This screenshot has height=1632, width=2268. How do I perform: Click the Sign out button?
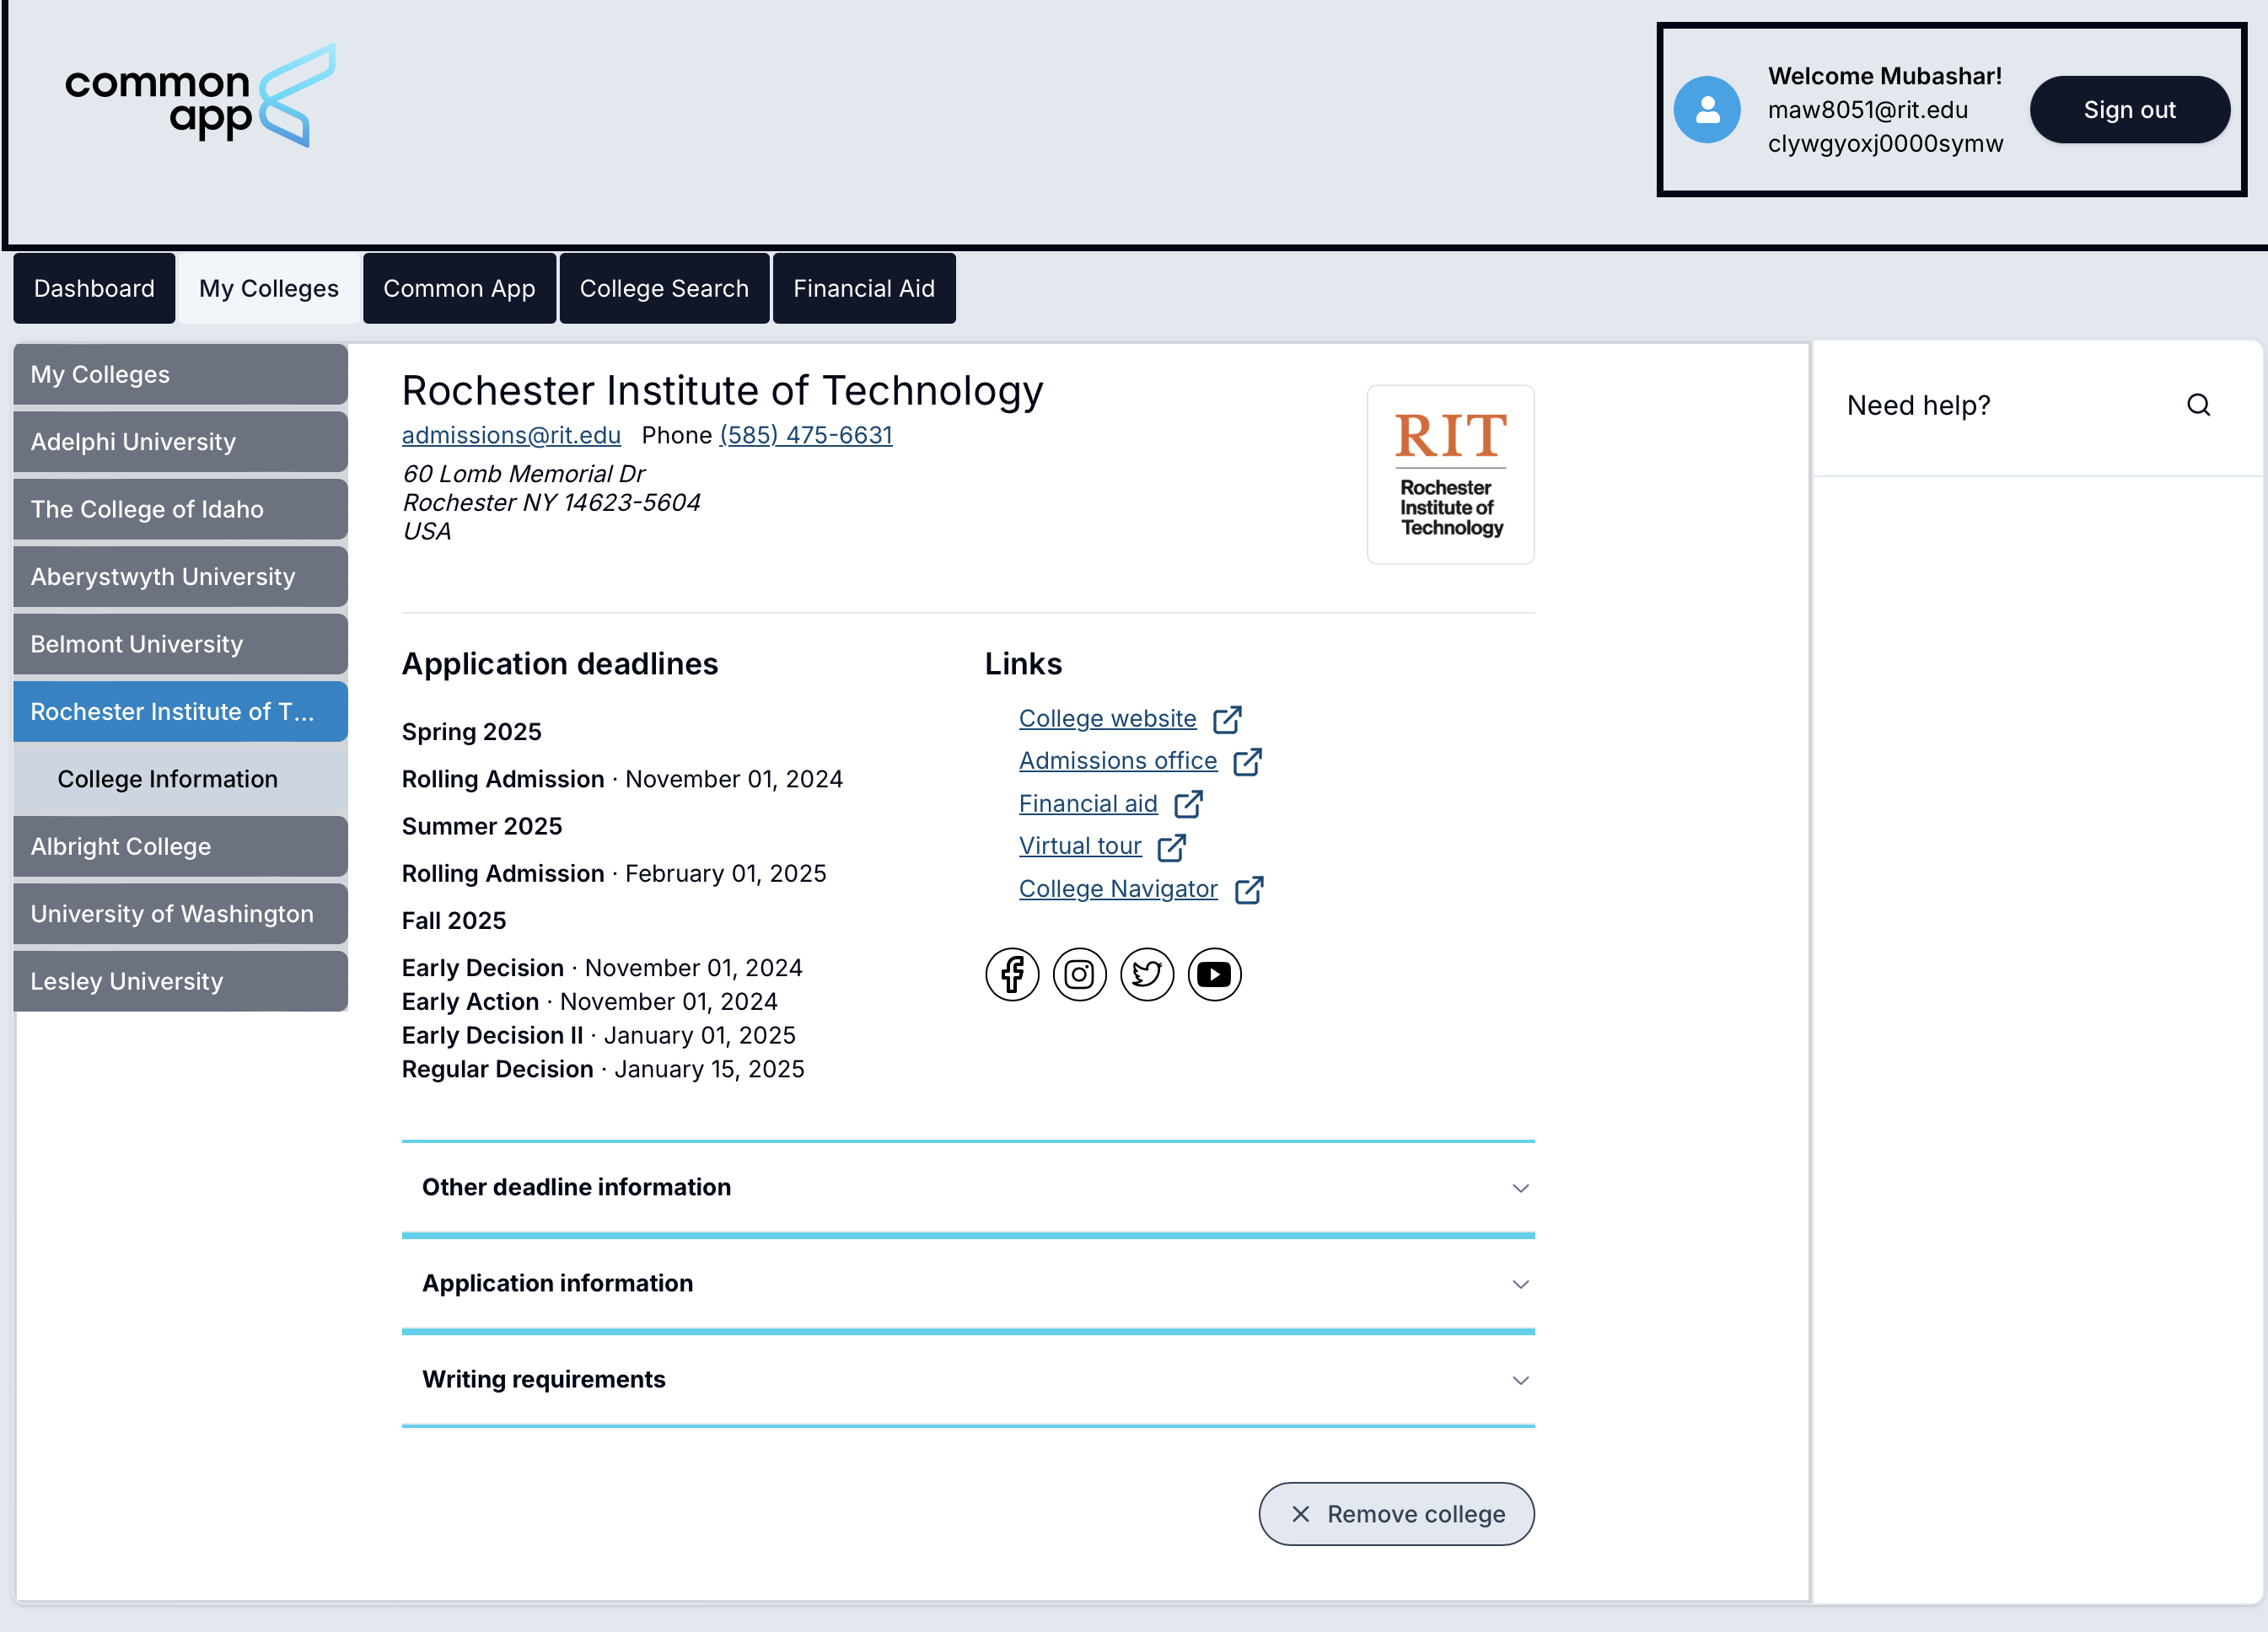pyautogui.click(x=2129, y=110)
